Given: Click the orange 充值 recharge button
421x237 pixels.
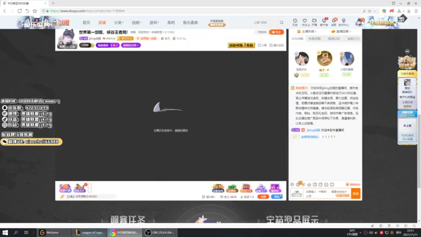Looking at the screenshot, I should (263, 196).
